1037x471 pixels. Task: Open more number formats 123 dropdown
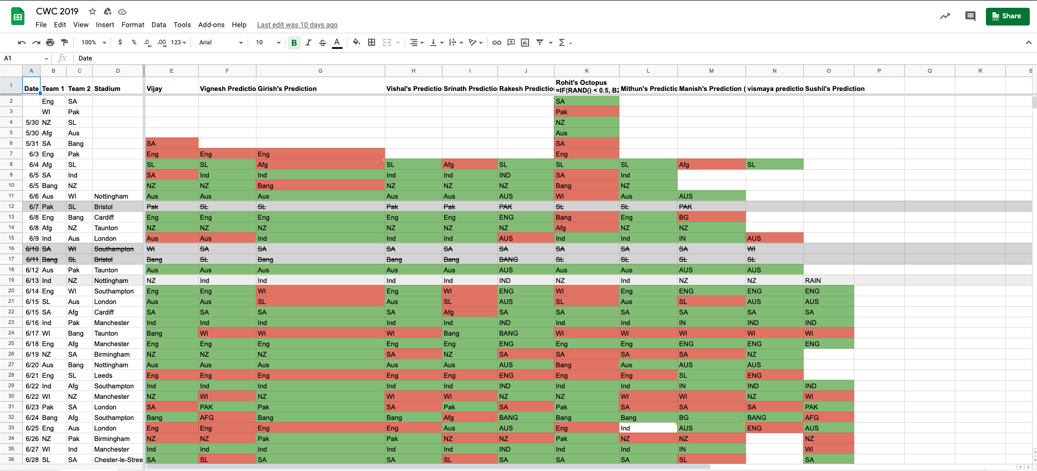[x=178, y=43]
